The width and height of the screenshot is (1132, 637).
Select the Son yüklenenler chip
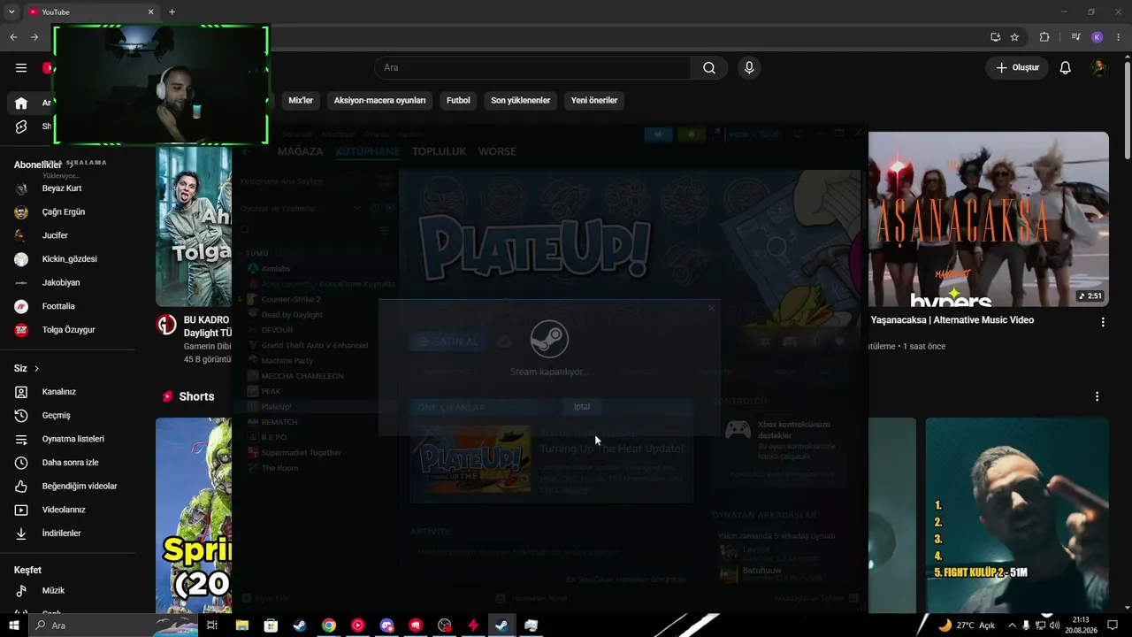pos(521,101)
